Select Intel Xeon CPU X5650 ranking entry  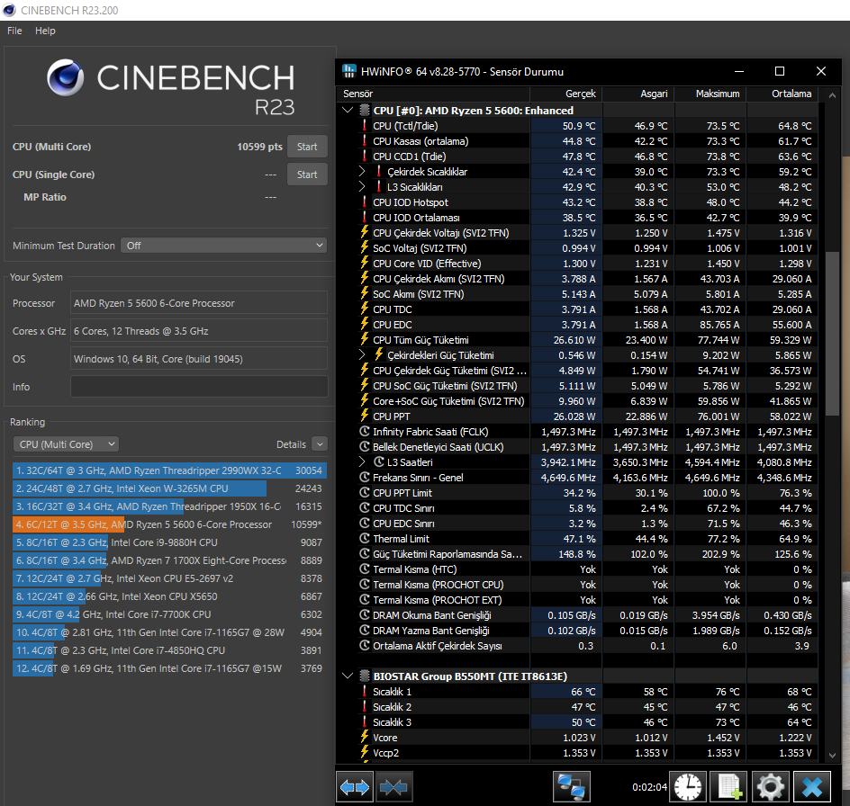(x=169, y=596)
